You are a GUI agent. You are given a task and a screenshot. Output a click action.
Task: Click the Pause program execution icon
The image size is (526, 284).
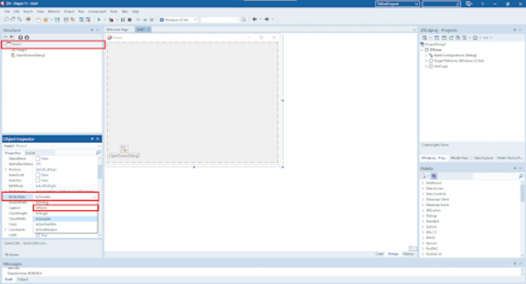[x=123, y=19]
